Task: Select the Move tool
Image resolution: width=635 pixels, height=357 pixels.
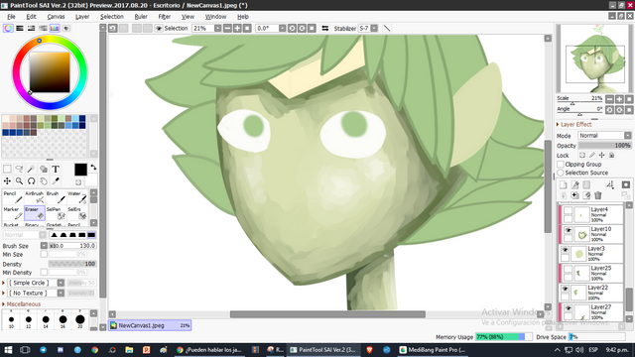Action: pos(7,180)
